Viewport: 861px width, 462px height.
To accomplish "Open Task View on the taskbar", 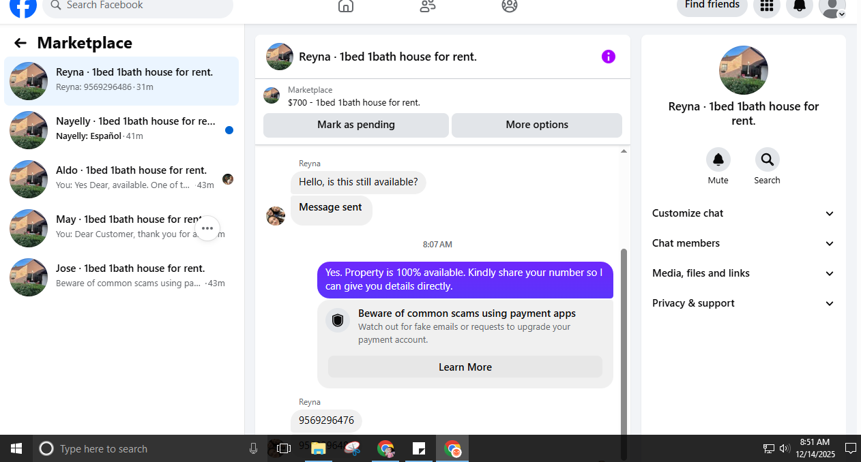I will click(284, 448).
